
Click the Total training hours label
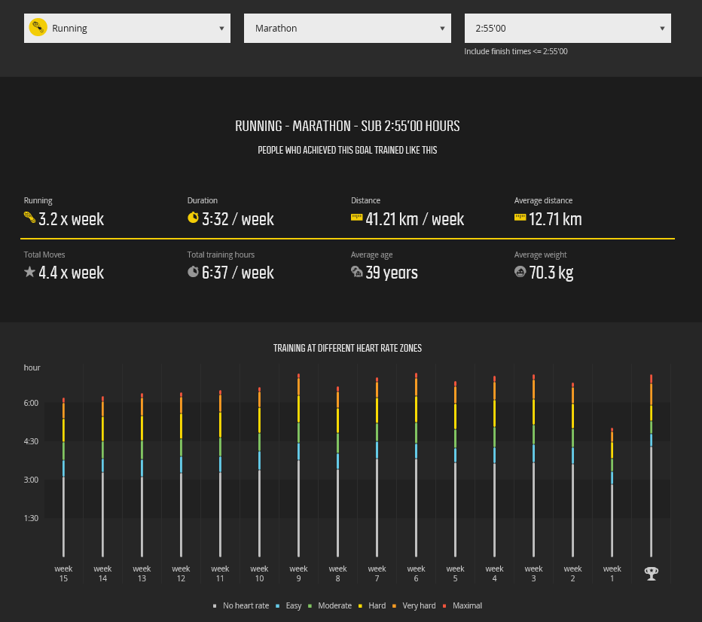(221, 255)
